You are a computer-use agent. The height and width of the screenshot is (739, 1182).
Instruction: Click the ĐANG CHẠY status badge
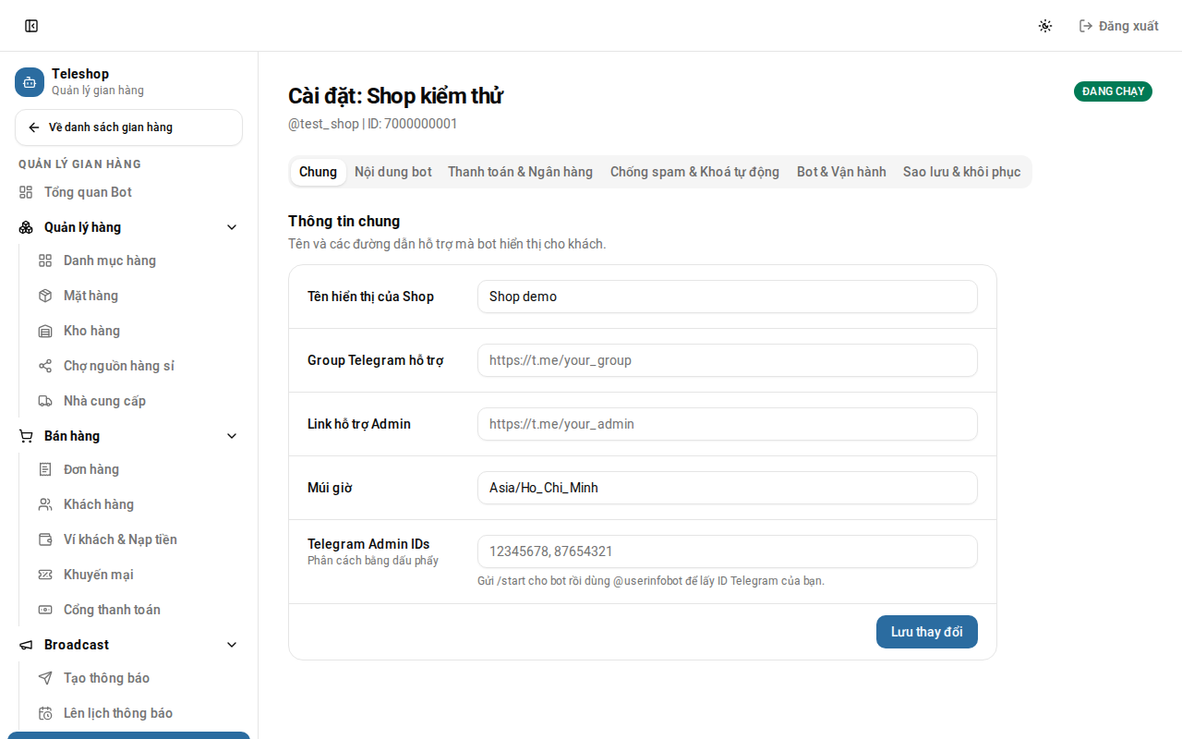pos(1113,91)
